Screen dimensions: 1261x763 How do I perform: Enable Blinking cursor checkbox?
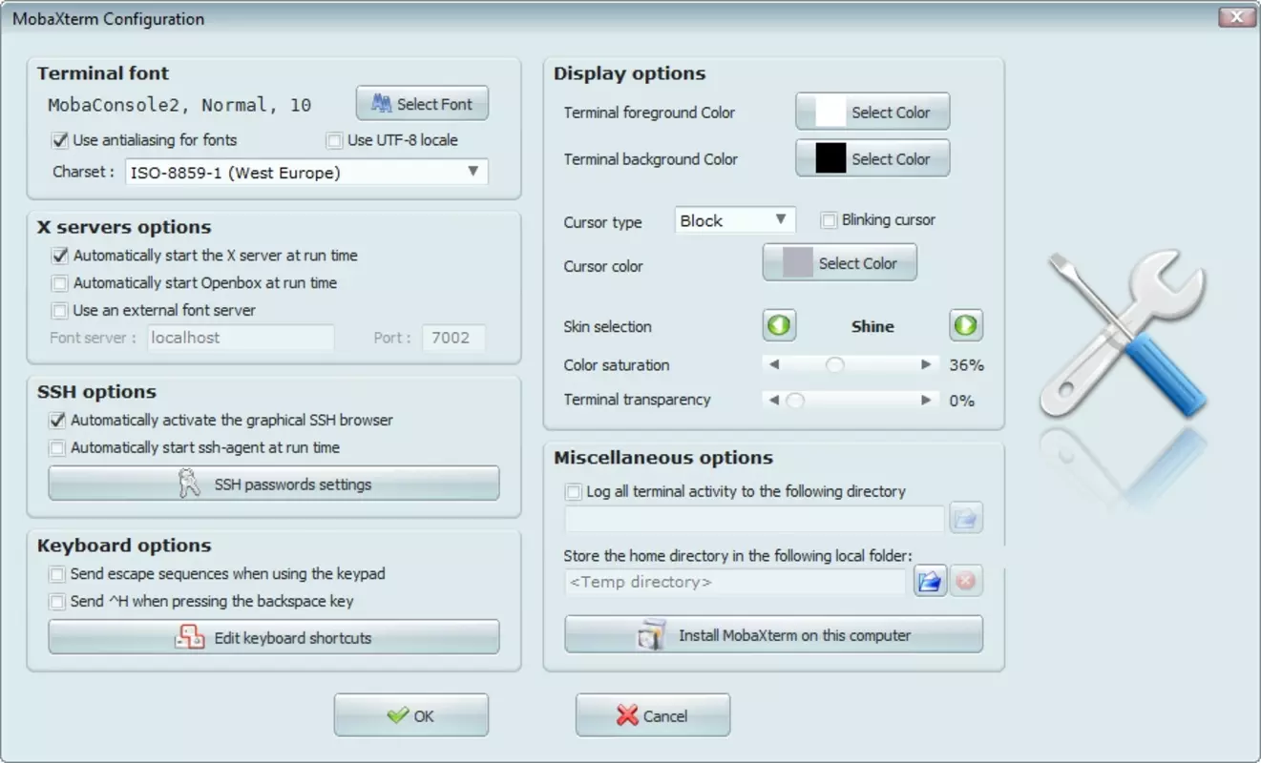[x=829, y=219]
